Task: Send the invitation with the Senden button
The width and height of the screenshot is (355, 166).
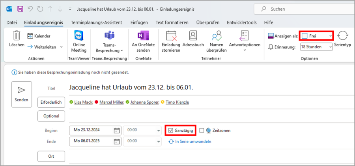Action: [22, 94]
